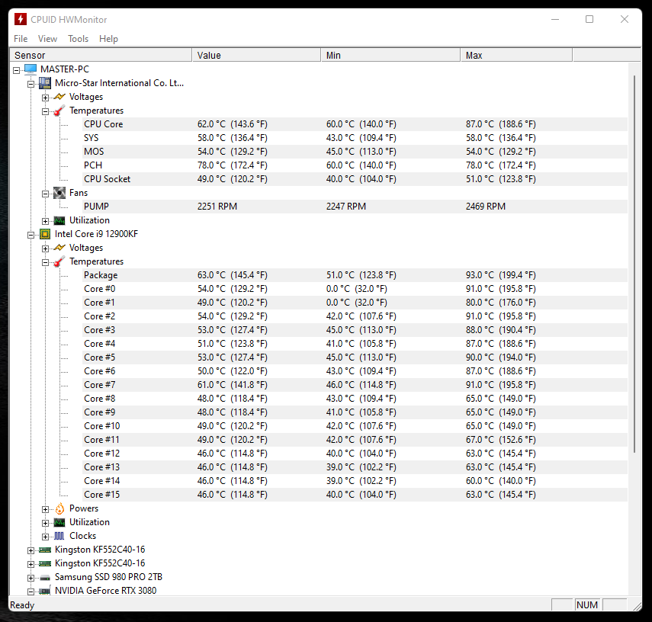
Task: Collapse the CPU Temperatures node
Action: click(x=45, y=262)
